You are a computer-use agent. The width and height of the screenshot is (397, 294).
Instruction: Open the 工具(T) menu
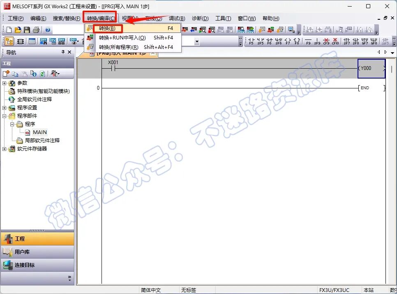223,18
